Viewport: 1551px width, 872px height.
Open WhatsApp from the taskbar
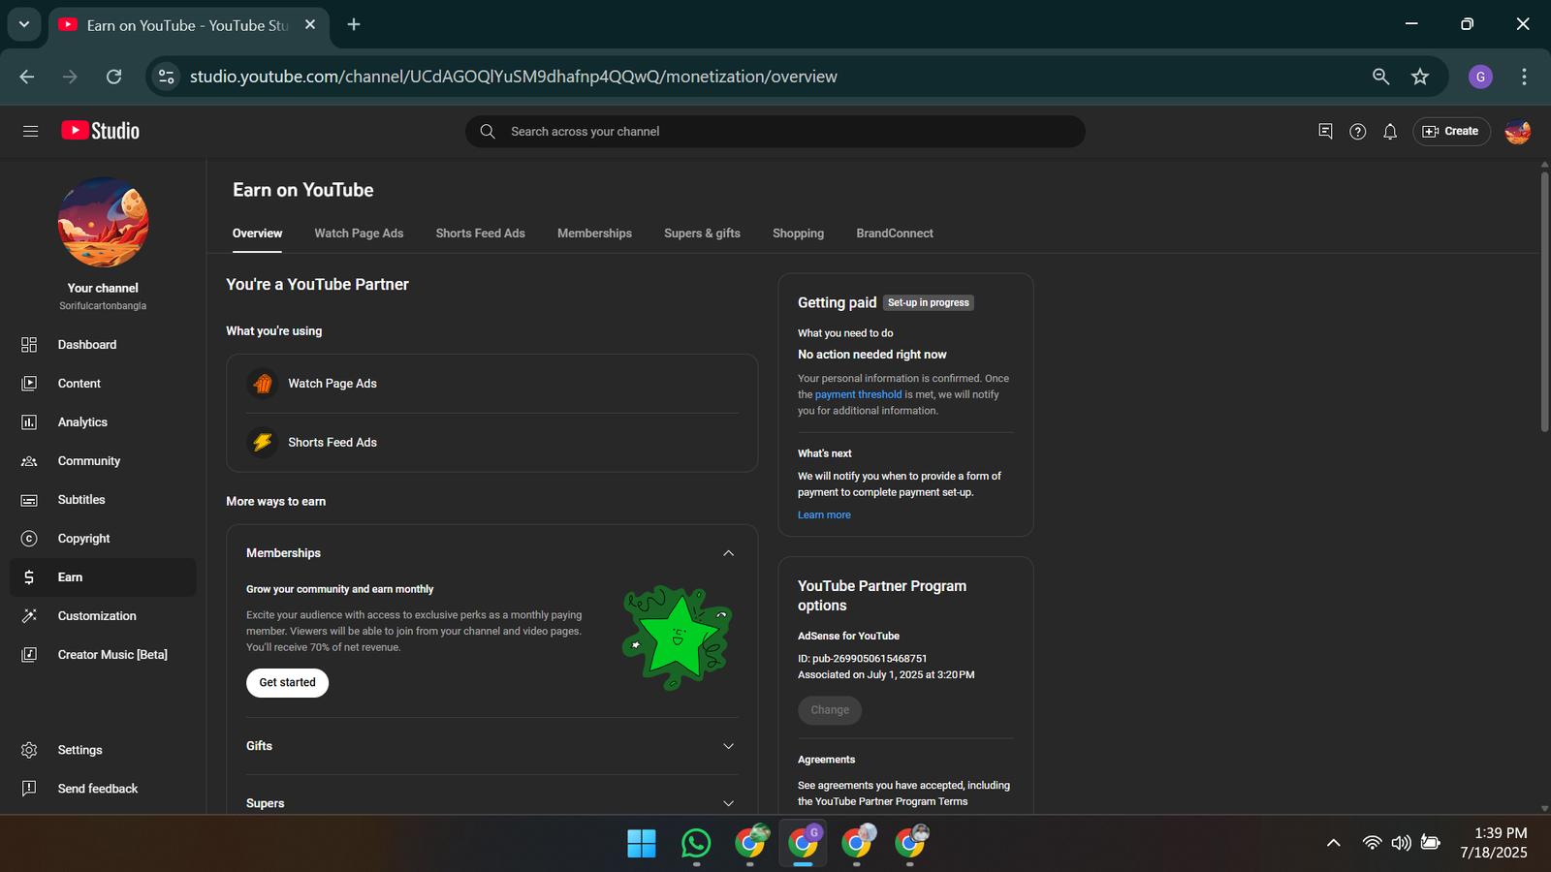[695, 843]
